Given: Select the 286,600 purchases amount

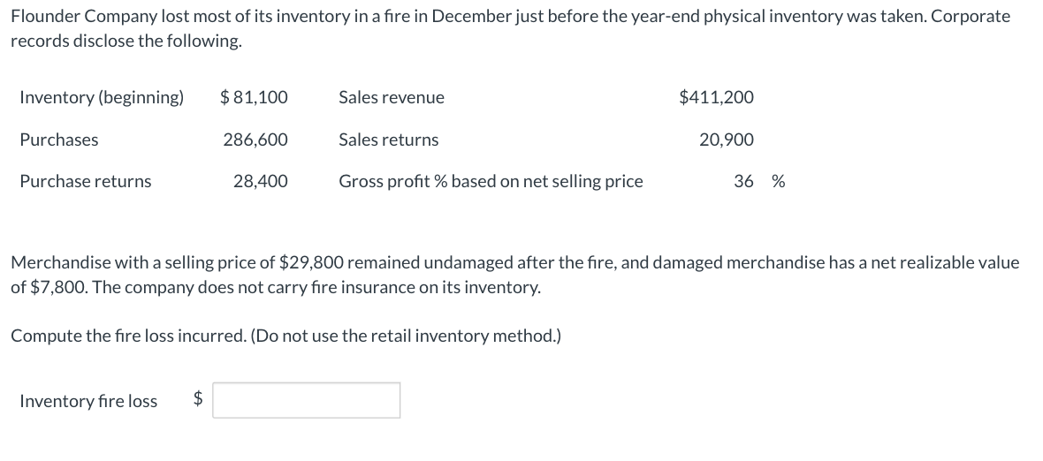Looking at the screenshot, I should click(255, 140).
